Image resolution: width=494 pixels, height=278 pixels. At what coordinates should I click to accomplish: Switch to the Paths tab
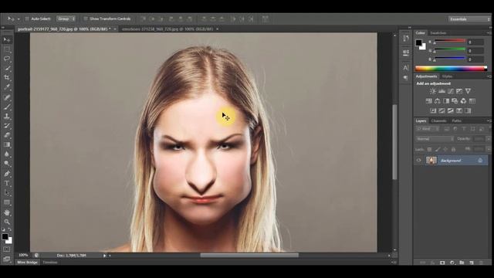[456, 120]
